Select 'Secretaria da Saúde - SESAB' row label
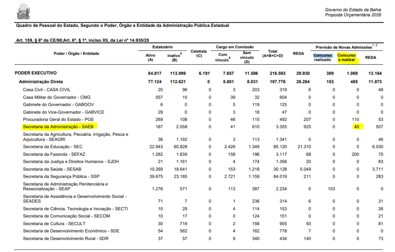395x252 pixels. (52, 169)
